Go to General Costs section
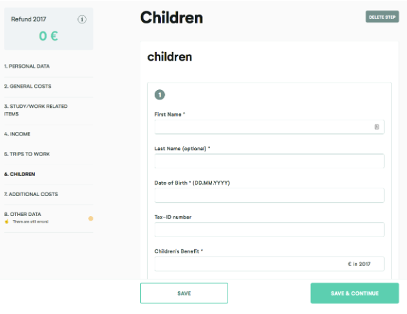 coord(27,87)
